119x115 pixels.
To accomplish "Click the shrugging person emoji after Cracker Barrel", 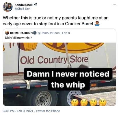I will [x=97, y=24].
